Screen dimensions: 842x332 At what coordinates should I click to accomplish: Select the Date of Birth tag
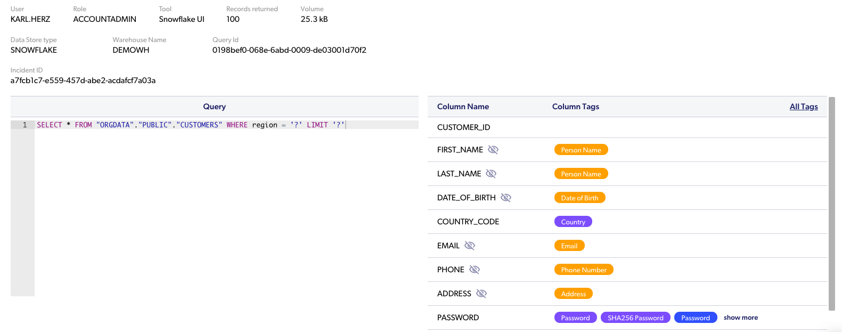click(579, 198)
